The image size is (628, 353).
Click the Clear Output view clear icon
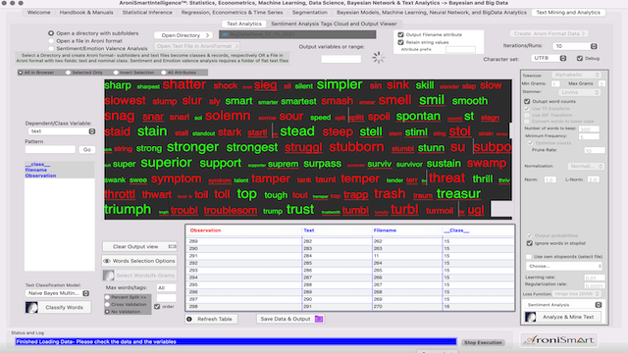(x=173, y=246)
